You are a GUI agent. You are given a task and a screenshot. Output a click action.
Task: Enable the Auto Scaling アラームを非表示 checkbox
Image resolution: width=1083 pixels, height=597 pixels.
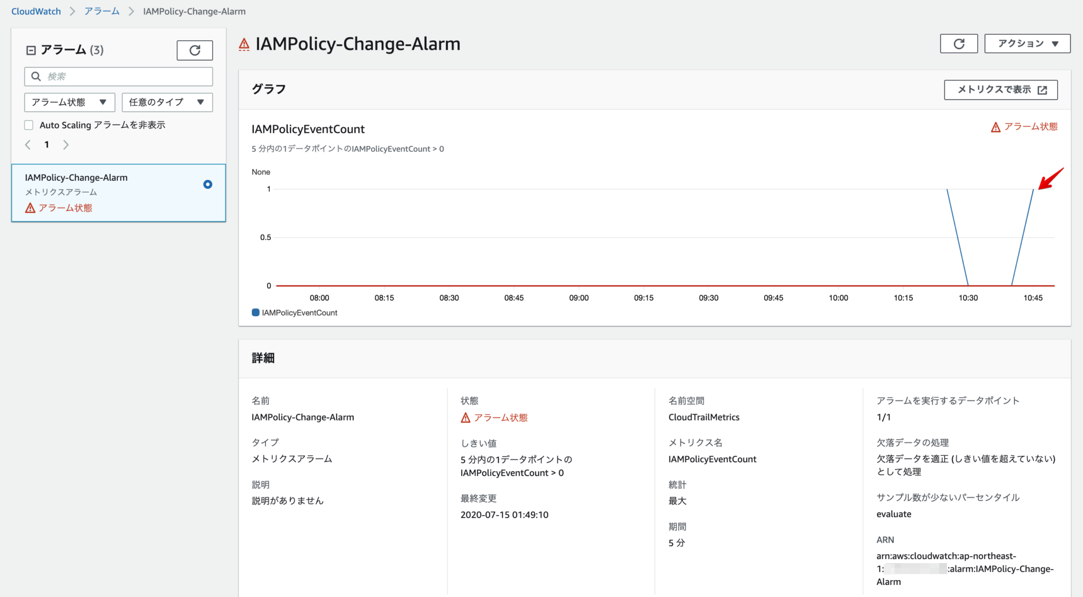[x=29, y=125]
